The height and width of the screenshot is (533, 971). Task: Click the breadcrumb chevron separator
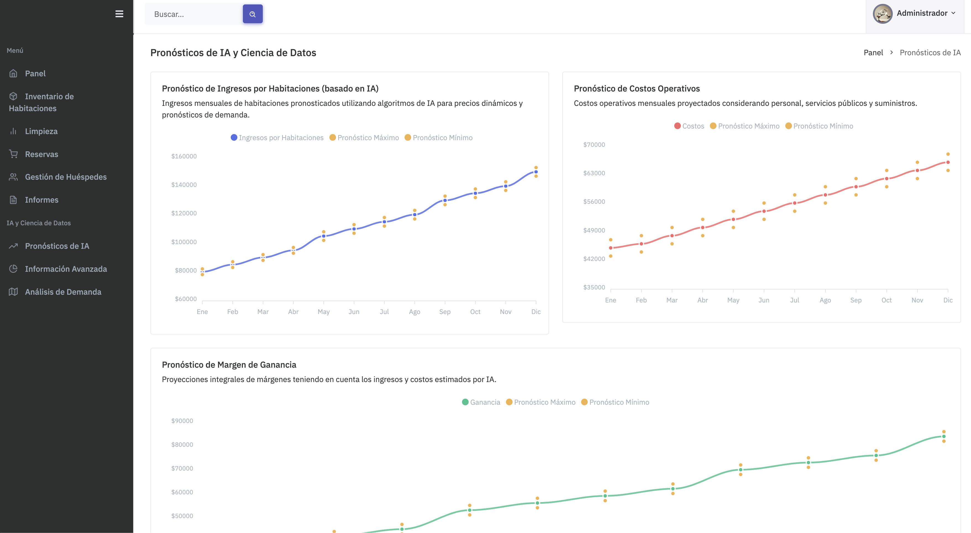click(x=891, y=53)
